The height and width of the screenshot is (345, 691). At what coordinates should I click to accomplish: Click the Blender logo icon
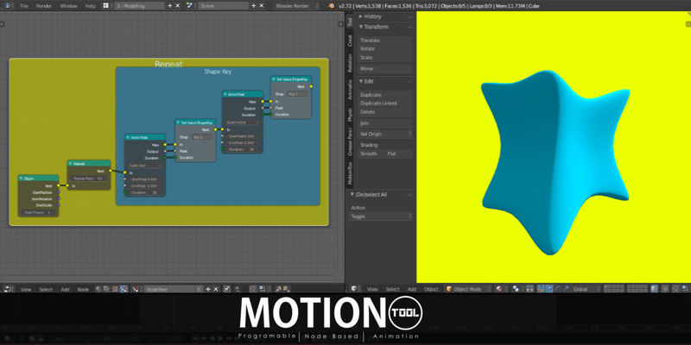click(332, 6)
